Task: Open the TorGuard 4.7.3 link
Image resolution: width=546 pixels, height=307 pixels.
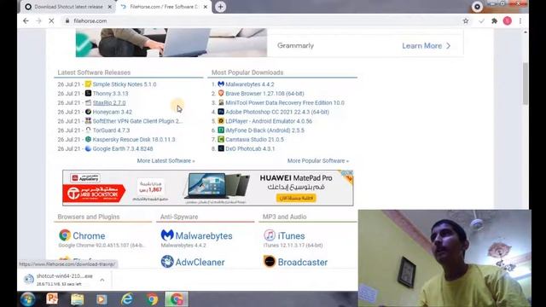Action: pos(111,130)
